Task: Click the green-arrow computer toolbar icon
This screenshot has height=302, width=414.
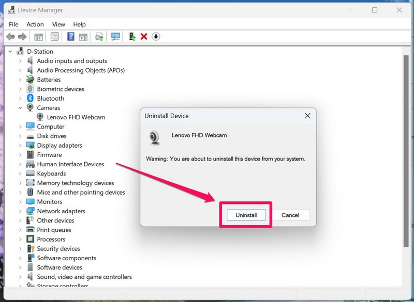Action: click(x=132, y=37)
